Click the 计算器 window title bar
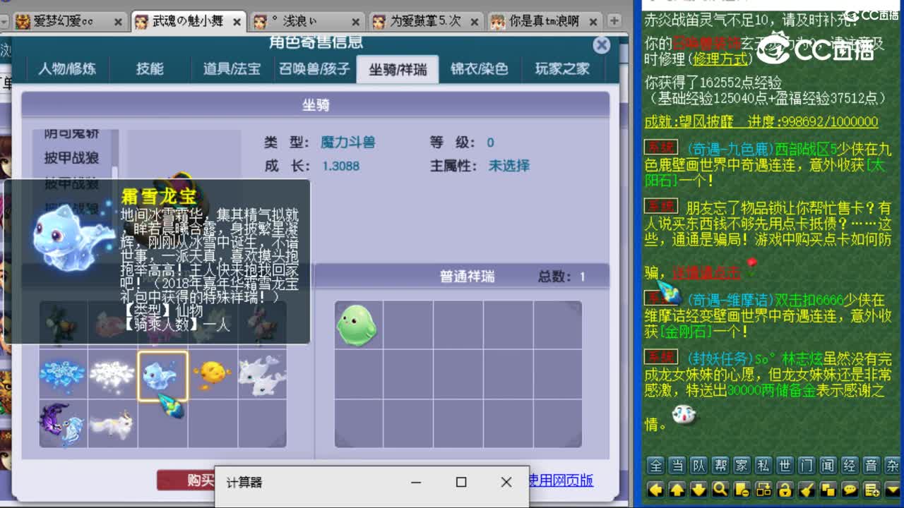904x508 pixels. tap(372, 483)
